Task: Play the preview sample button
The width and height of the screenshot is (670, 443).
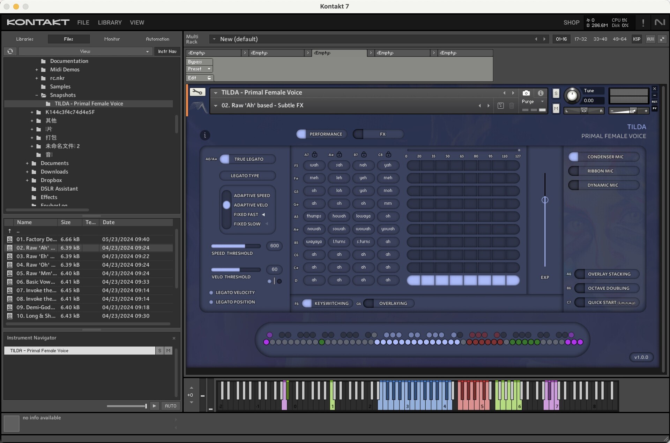Action: coord(154,406)
